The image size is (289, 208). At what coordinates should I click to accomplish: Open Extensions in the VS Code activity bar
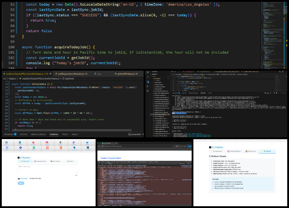(x=148, y=91)
